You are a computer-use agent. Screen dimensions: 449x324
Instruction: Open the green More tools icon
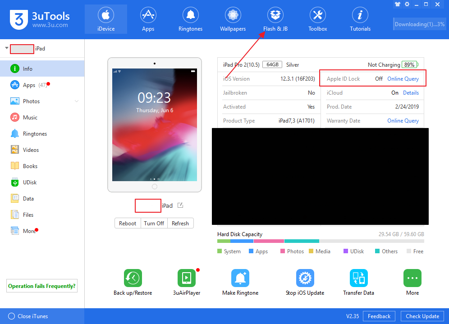click(412, 278)
